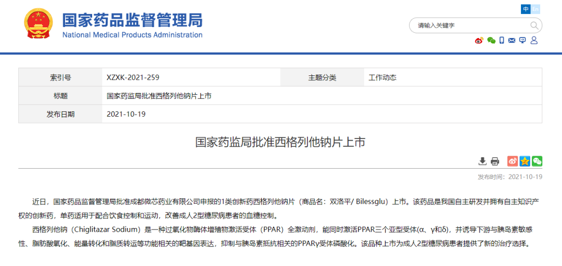This screenshot has width=562, height=266.
Task: Click the magnifier search icon
Action: click(x=534, y=26)
